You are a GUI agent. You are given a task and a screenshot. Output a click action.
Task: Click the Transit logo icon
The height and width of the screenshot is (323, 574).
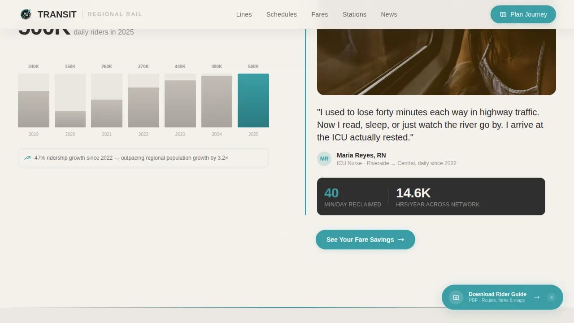26,14
